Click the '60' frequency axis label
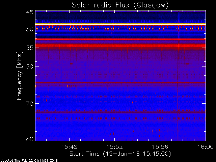This screenshot has width=216, height=162. coord(30,66)
